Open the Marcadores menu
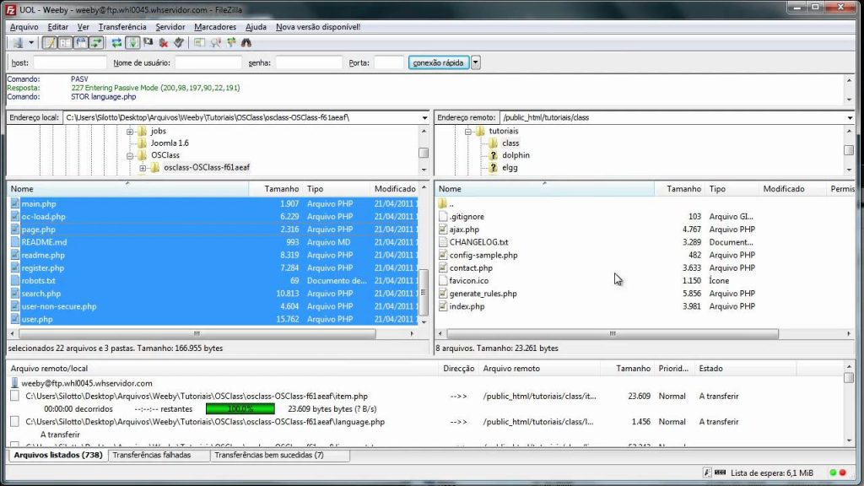The image size is (864, 486). tap(215, 26)
